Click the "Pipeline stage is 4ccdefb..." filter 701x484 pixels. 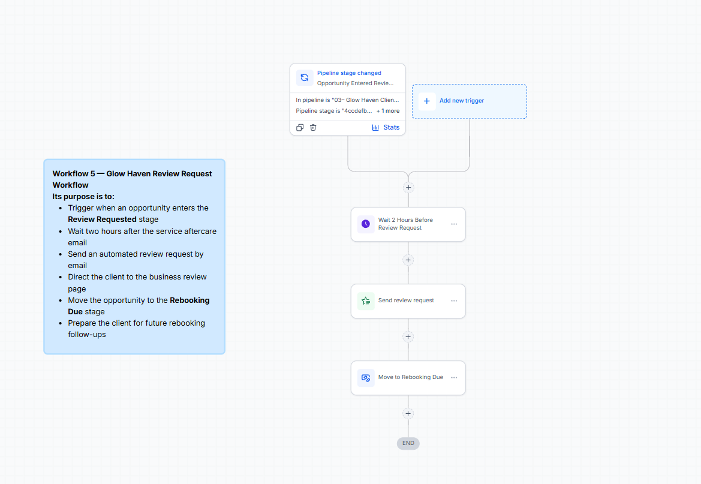[x=333, y=111]
